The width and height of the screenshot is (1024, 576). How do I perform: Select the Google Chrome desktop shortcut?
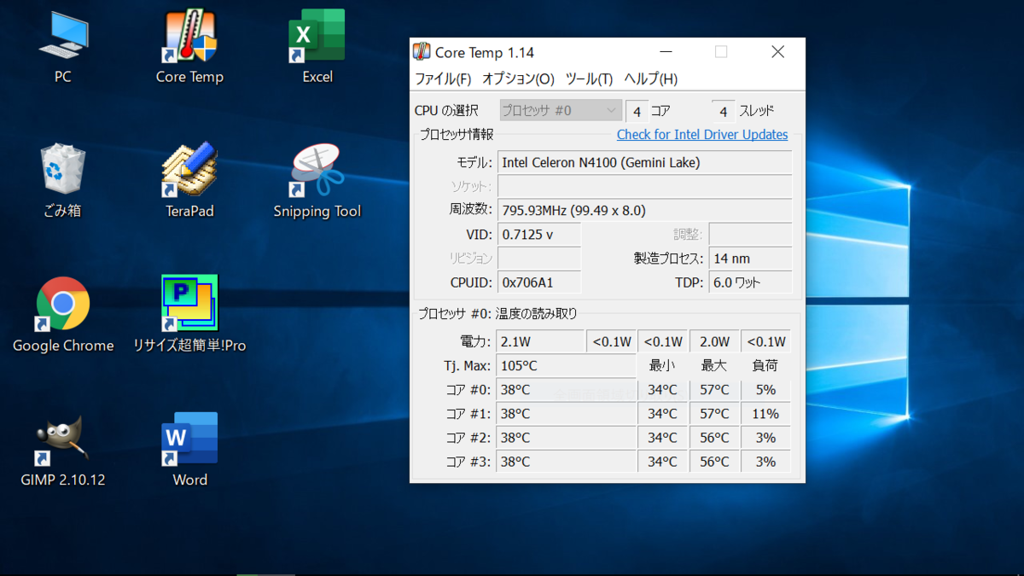tap(63, 315)
